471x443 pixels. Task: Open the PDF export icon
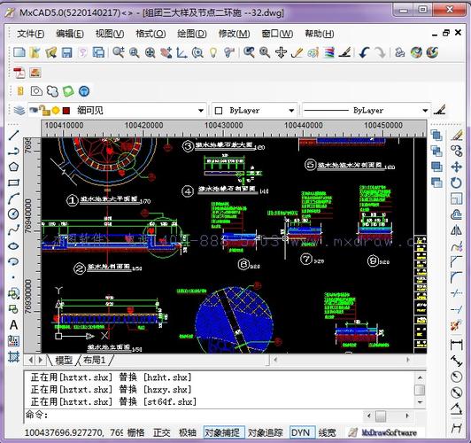(x=19, y=73)
